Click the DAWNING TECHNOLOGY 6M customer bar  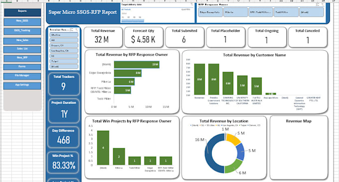point(228,83)
